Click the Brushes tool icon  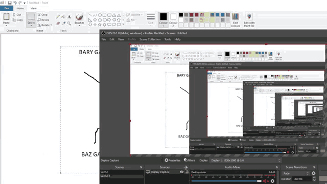tap(80, 17)
